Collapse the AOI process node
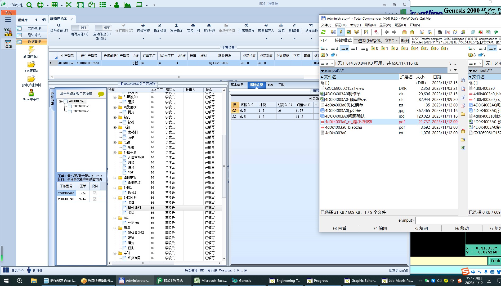Screen dimensions: 501x286 (115, 218)
